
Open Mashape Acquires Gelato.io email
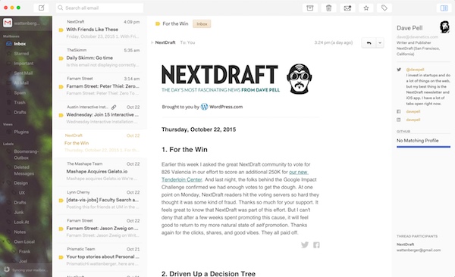tap(99, 172)
